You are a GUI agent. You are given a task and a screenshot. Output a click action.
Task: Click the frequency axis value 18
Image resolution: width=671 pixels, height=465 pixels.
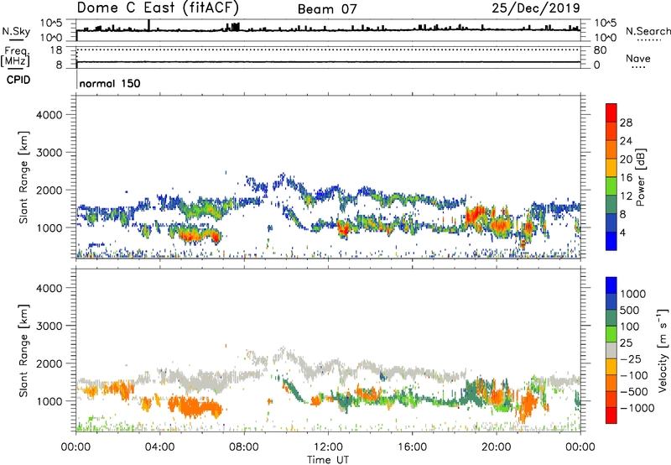click(x=56, y=50)
